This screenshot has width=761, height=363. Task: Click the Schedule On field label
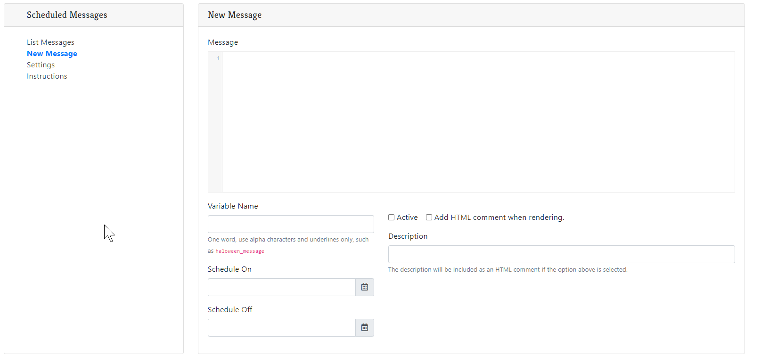tap(229, 269)
